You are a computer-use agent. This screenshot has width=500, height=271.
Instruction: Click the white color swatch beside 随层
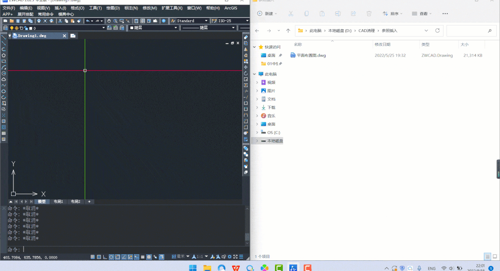tap(131, 28)
